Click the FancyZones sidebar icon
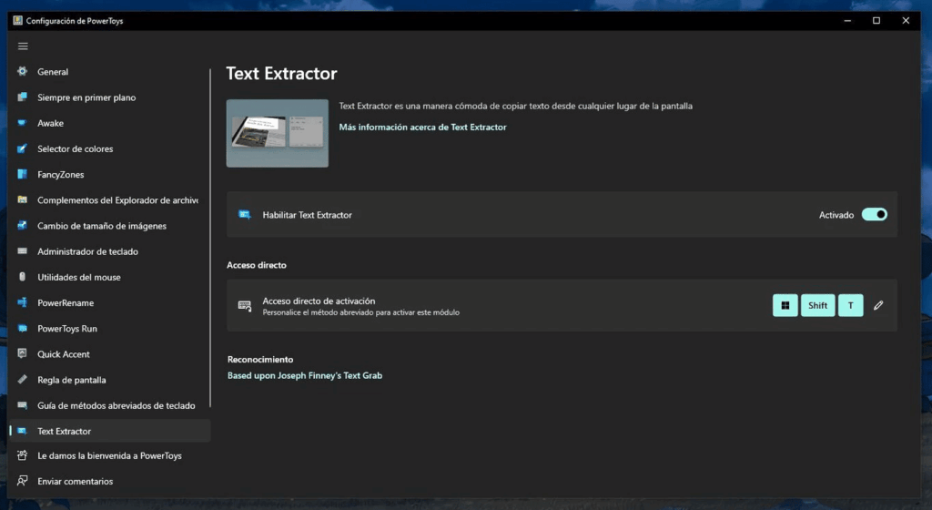 (x=23, y=175)
